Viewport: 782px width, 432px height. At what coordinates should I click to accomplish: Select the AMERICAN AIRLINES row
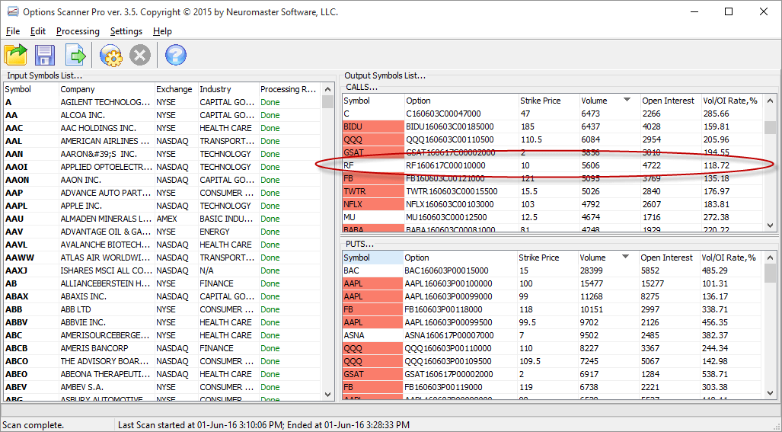[x=162, y=141]
